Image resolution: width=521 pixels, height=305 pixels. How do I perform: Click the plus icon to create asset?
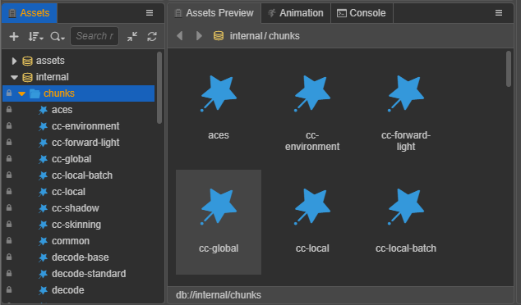[x=14, y=36]
